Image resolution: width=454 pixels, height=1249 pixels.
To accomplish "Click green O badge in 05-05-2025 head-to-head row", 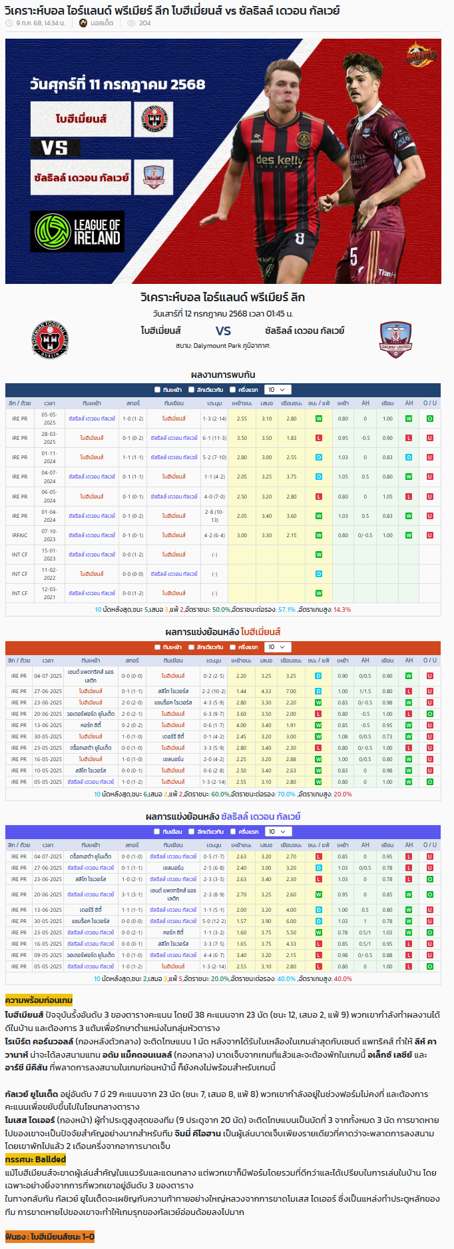I will (430, 419).
